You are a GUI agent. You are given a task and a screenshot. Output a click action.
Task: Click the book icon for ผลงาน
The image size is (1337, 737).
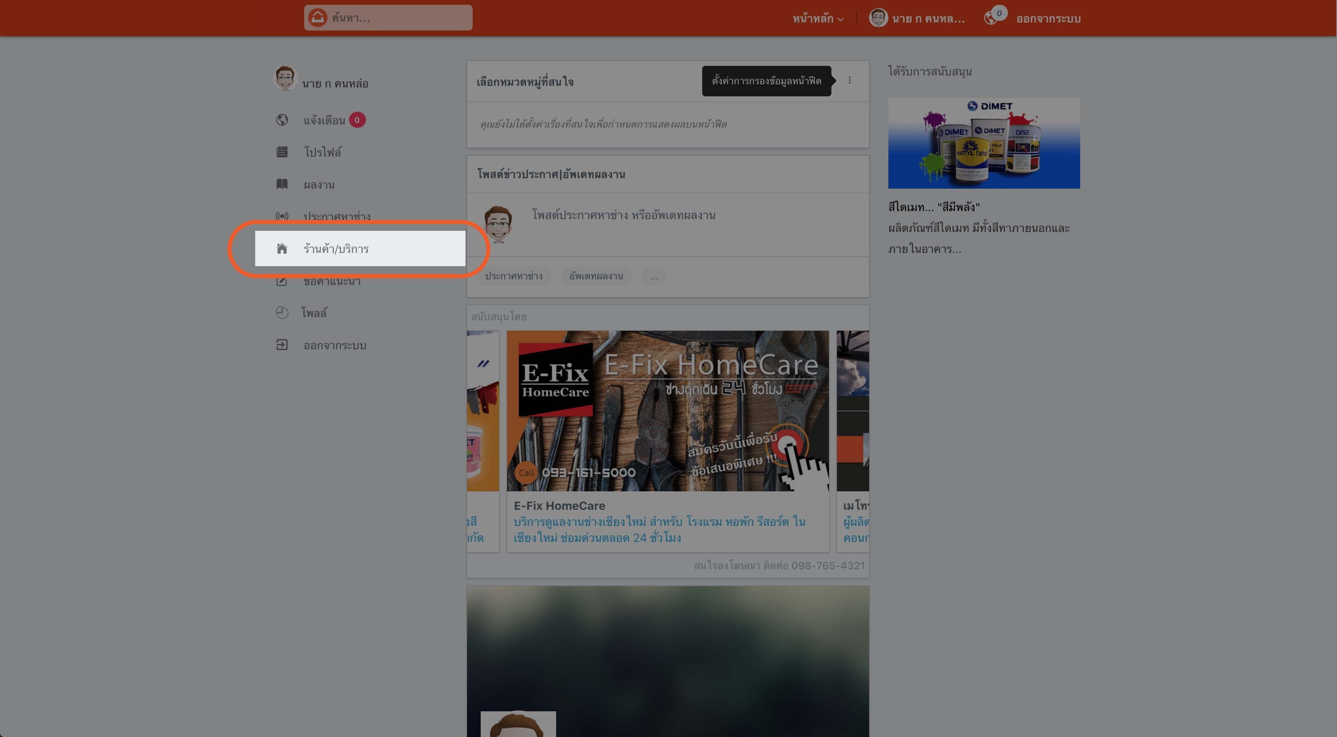tap(282, 184)
